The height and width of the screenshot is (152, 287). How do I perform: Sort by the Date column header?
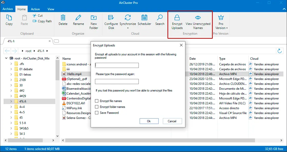click(x=193, y=59)
